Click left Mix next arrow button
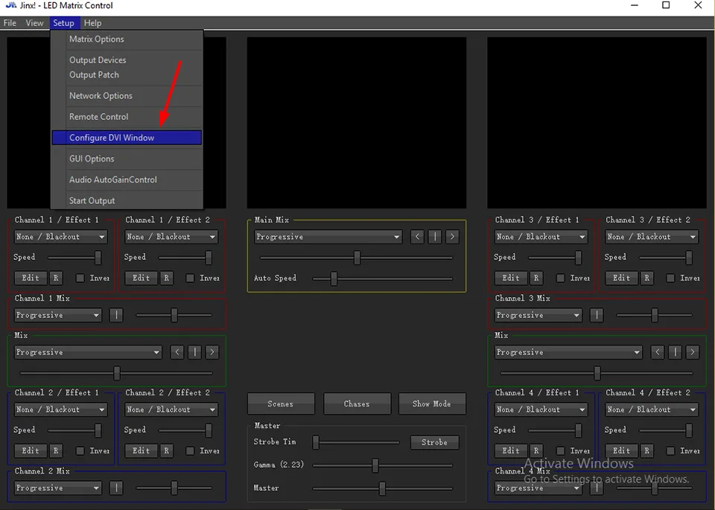Image resolution: width=715 pixels, height=510 pixels. pos(212,352)
